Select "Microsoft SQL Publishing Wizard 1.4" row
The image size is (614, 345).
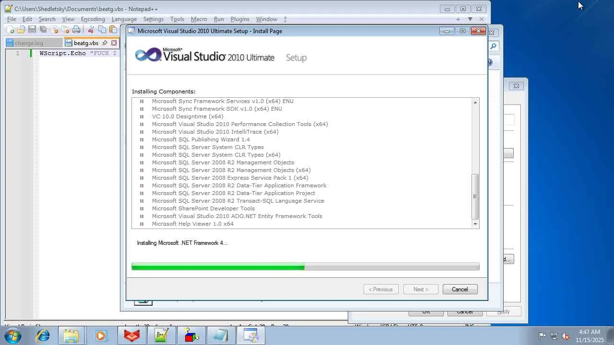[201, 139]
